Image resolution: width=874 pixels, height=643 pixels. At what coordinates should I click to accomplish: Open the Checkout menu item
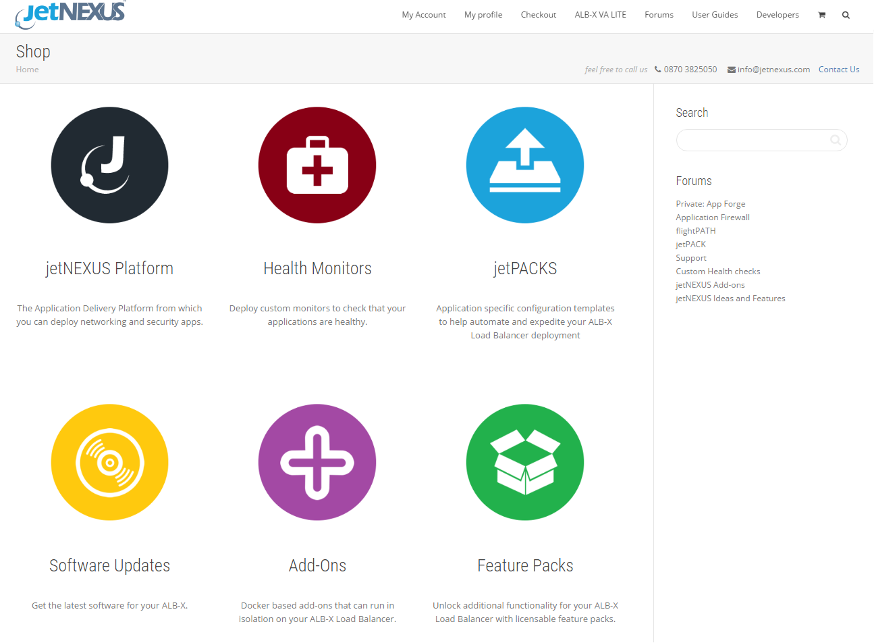click(539, 15)
